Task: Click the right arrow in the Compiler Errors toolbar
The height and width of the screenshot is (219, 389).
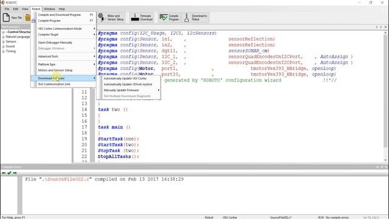Action: (x=15, y=173)
